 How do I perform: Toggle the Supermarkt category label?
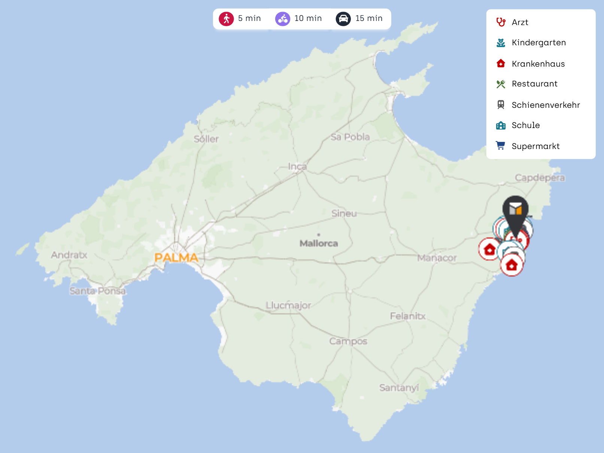[535, 146]
